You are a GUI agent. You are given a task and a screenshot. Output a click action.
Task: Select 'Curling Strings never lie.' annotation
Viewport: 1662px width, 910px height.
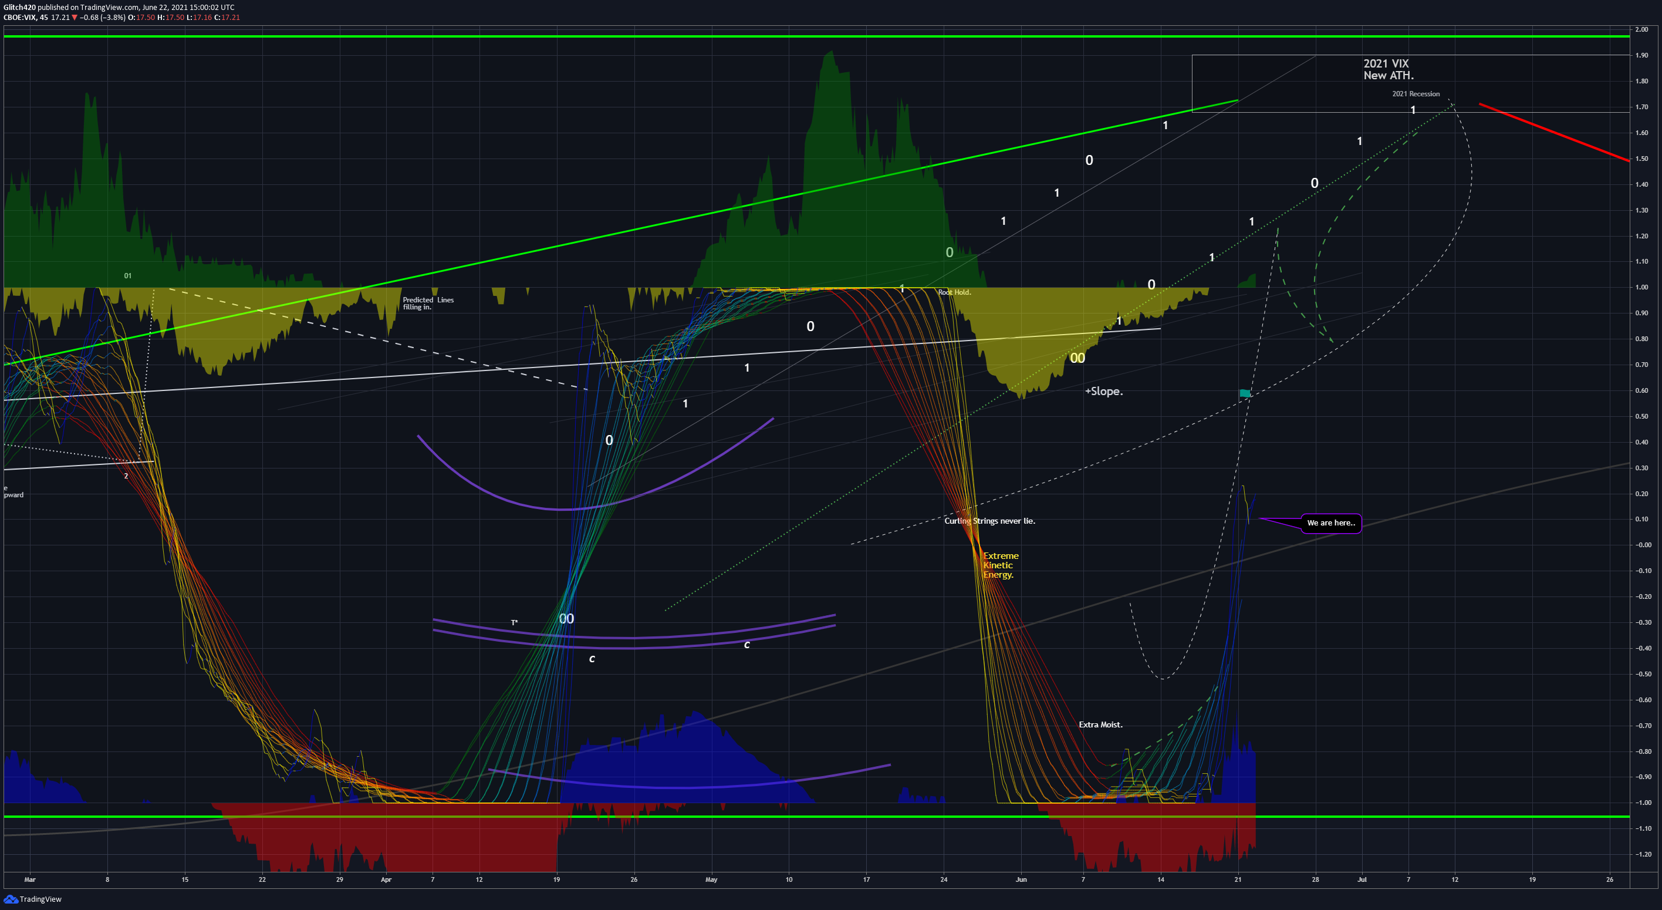tap(989, 521)
